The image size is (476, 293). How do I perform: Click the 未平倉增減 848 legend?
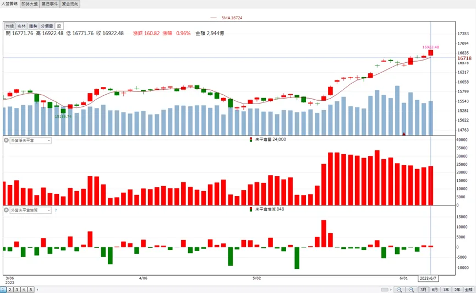click(x=266, y=209)
